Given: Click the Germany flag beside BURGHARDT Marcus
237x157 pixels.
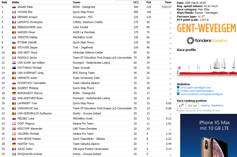Looking at the screenshot, I should [14, 93].
